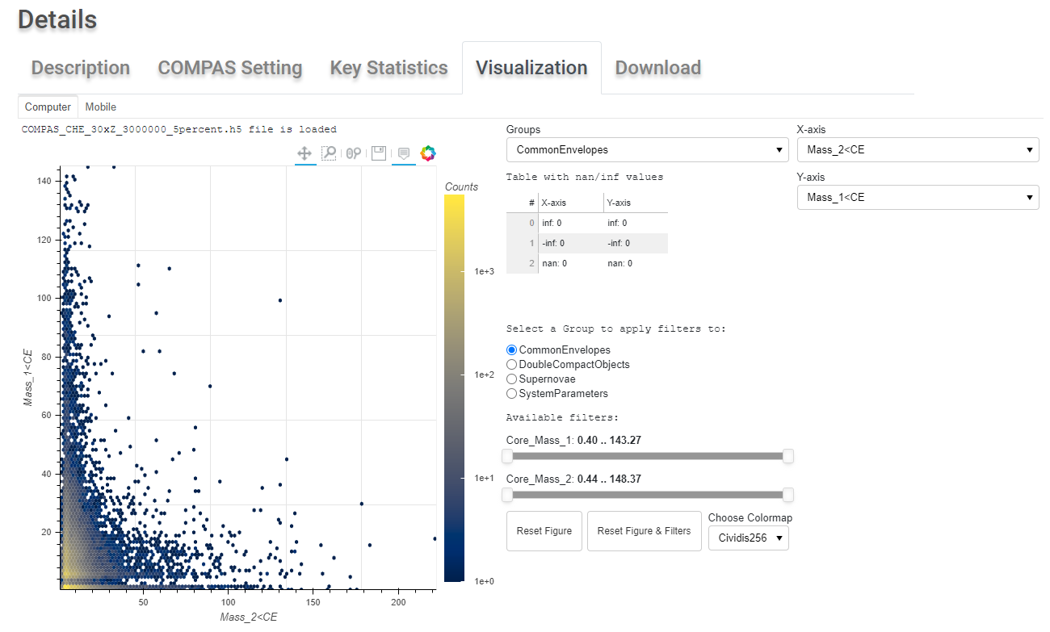Select the SystemParameters radio button
The width and height of the screenshot is (1050, 632).
pos(511,394)
